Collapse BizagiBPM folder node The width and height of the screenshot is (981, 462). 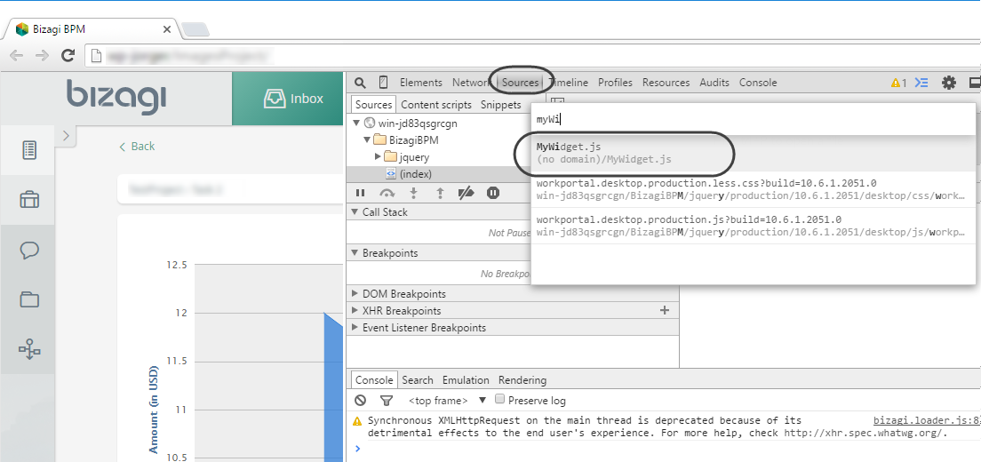tap(367, 140)
